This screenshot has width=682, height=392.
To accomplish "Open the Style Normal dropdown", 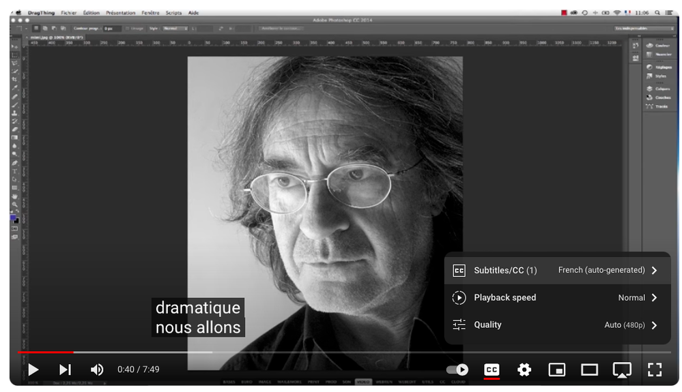I will (x=175, y=28).
